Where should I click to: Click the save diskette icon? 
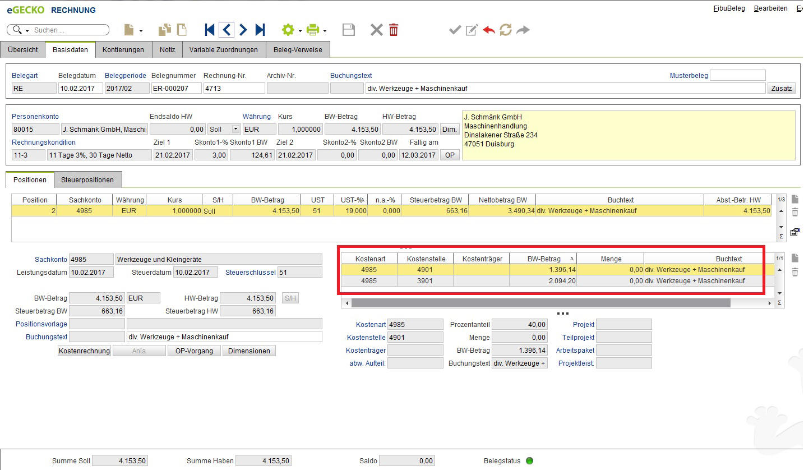coord(349,30)
